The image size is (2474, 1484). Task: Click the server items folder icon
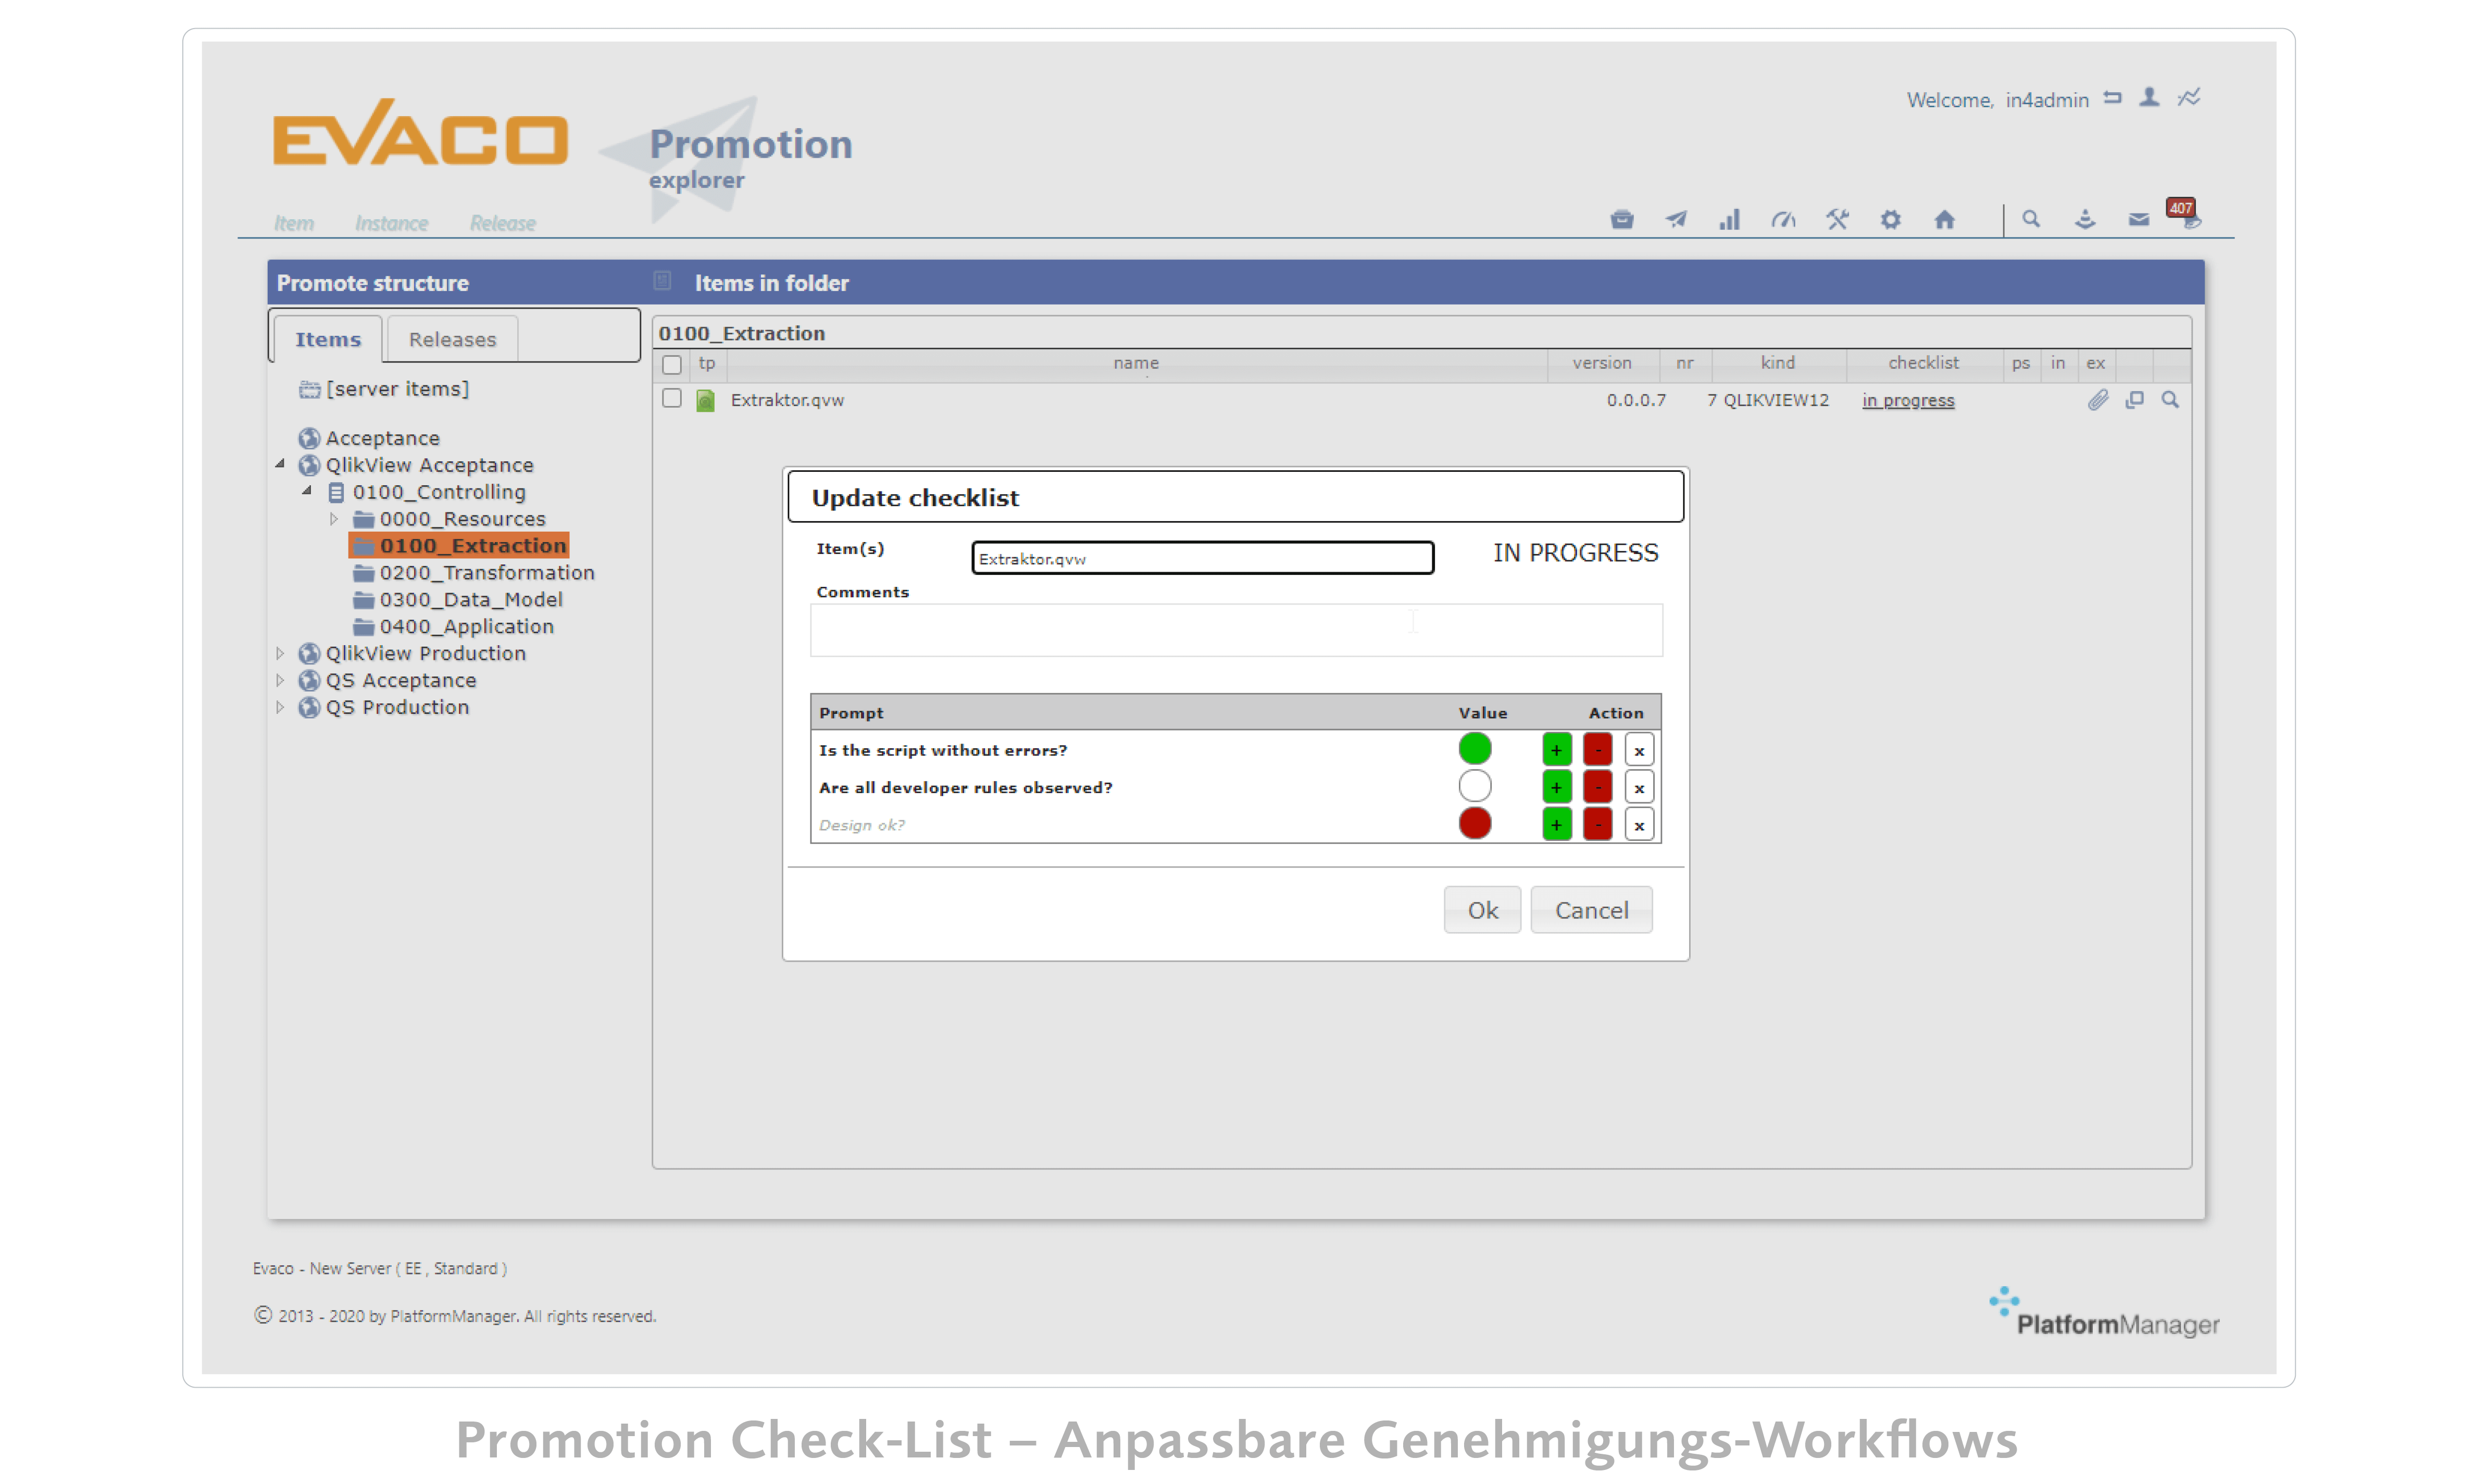click(x=309, y=389)
